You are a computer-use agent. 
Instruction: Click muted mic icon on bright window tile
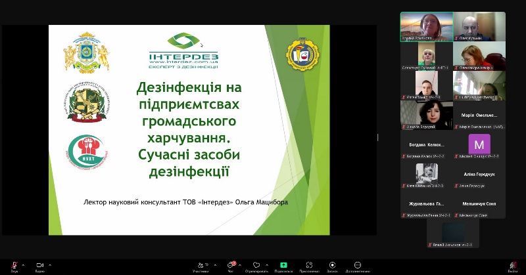[456, 98]
